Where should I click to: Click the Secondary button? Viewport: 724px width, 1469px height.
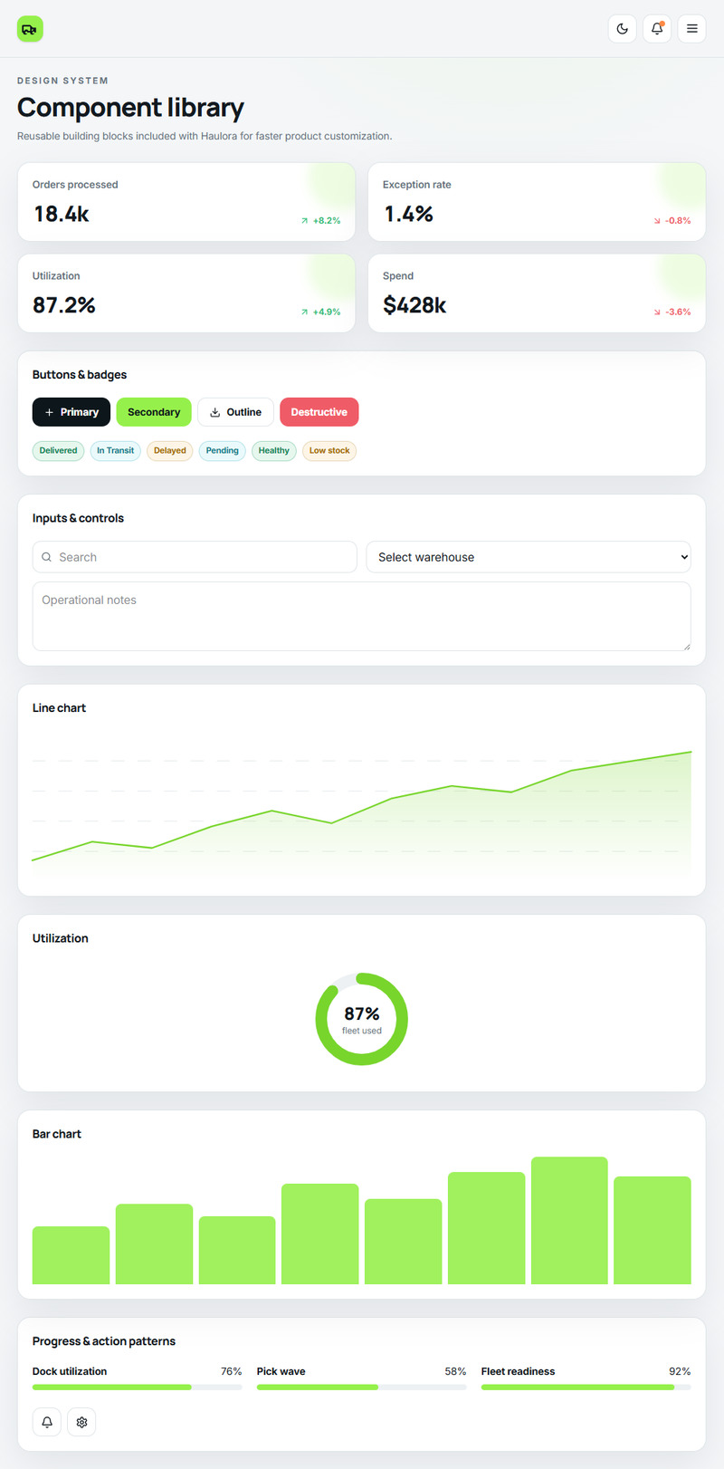[154, 412]
